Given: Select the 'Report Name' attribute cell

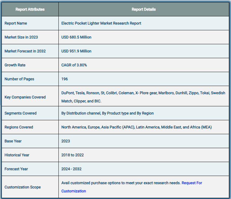Looking at the screenshot, I should tap(30, 23).
